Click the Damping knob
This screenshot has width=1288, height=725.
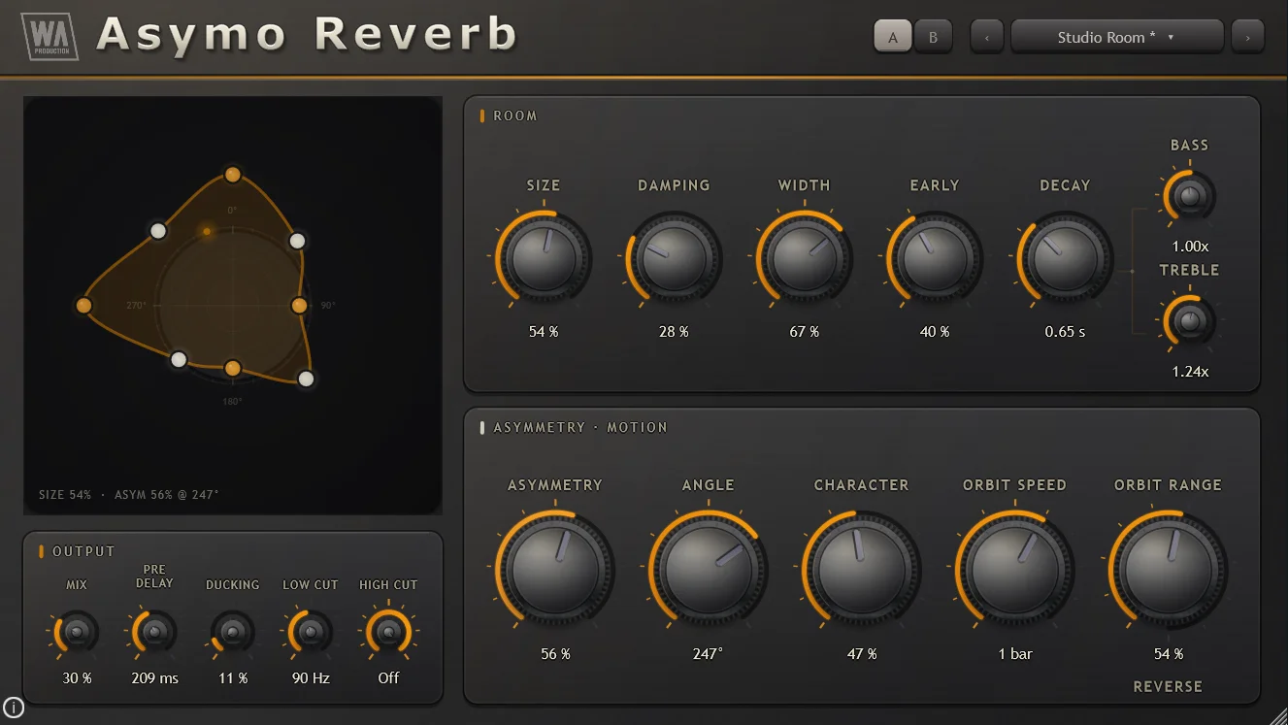674,258
